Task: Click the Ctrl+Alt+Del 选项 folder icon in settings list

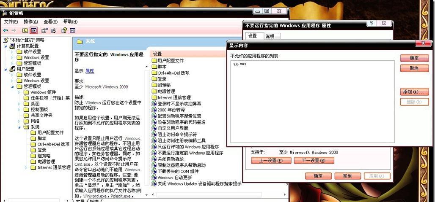Action: pos(154,73)
